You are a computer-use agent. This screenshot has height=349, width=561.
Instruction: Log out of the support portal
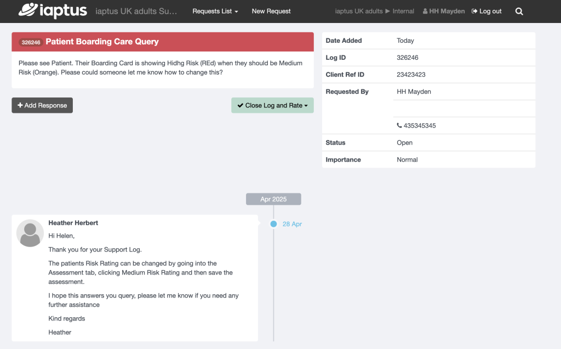[x=486, y=11]
